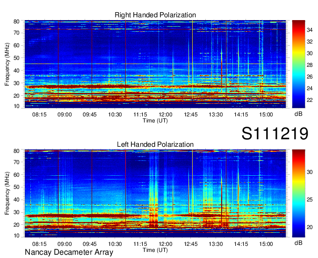Screen dimensions: 318x258
Task: Click the Right Handed spectrogram plot area
Action: tap(155, 64)
